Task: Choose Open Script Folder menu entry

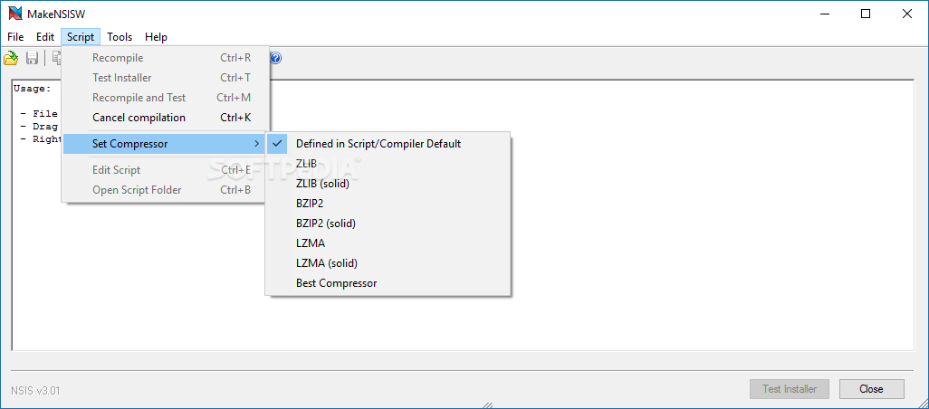Action: point(166,190)
